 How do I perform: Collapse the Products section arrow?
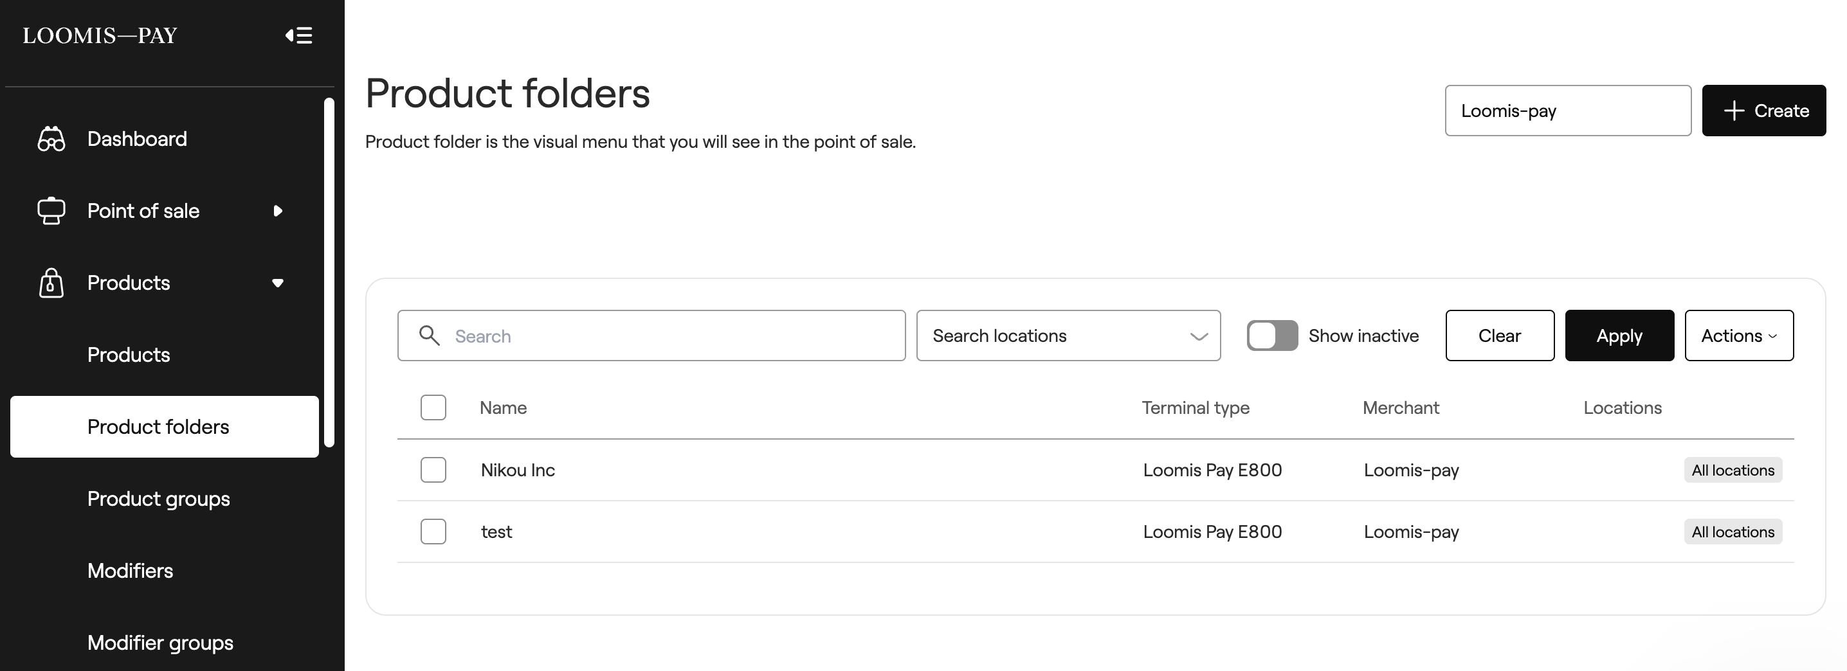click(277, 282)
